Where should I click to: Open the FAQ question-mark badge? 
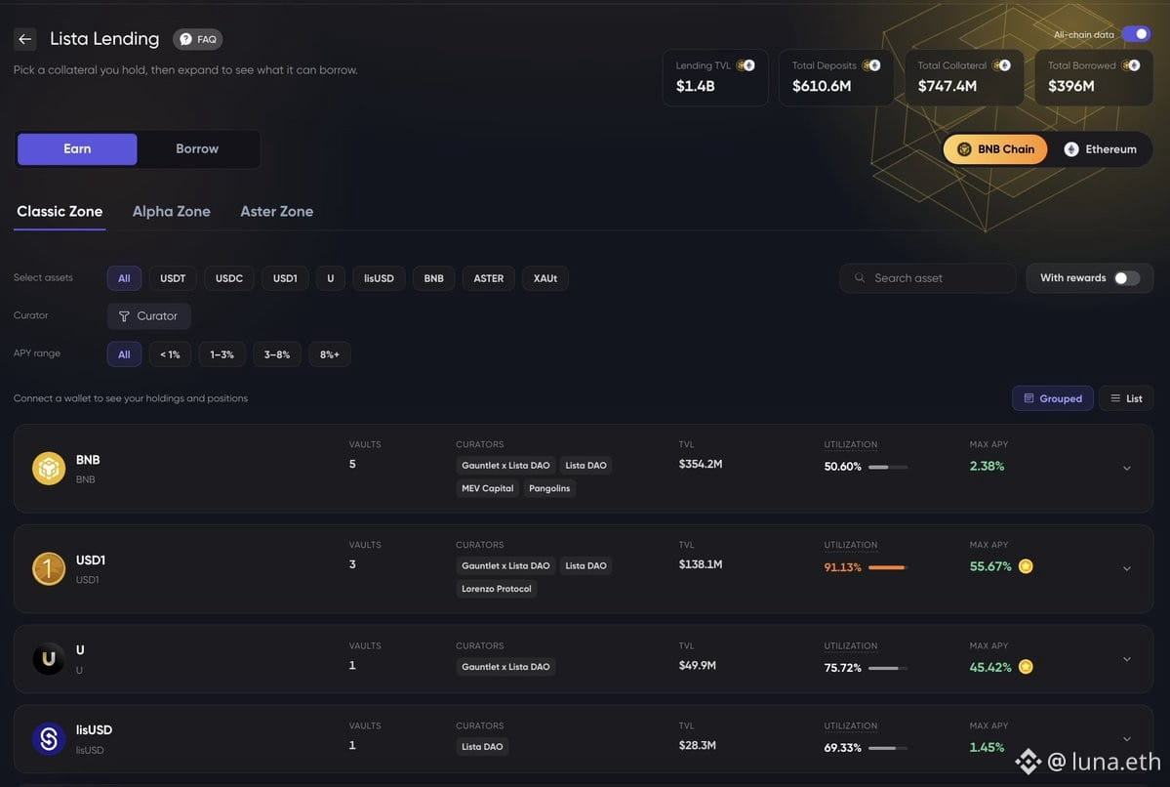pos(198,39)
